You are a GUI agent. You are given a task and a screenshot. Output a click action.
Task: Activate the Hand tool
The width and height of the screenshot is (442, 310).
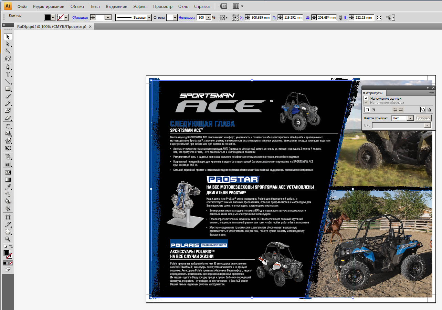[8, 232]
